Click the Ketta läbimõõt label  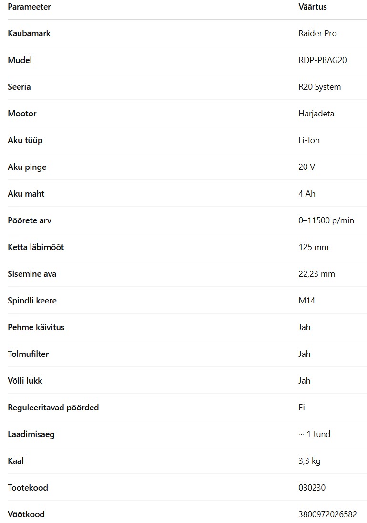tap(36, 247)
